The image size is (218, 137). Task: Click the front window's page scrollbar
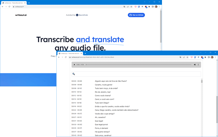click(x=217, y=110)
